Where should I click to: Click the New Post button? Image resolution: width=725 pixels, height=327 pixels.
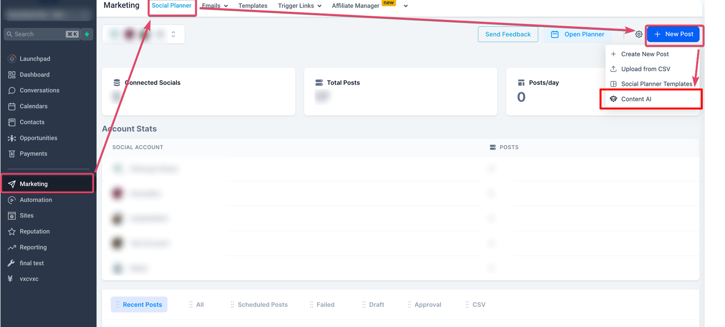click(x=673, y=34)
